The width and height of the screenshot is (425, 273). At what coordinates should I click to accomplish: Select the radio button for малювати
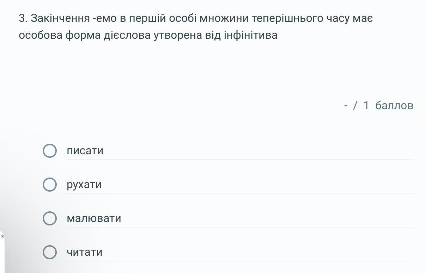(x=49, y=218)
